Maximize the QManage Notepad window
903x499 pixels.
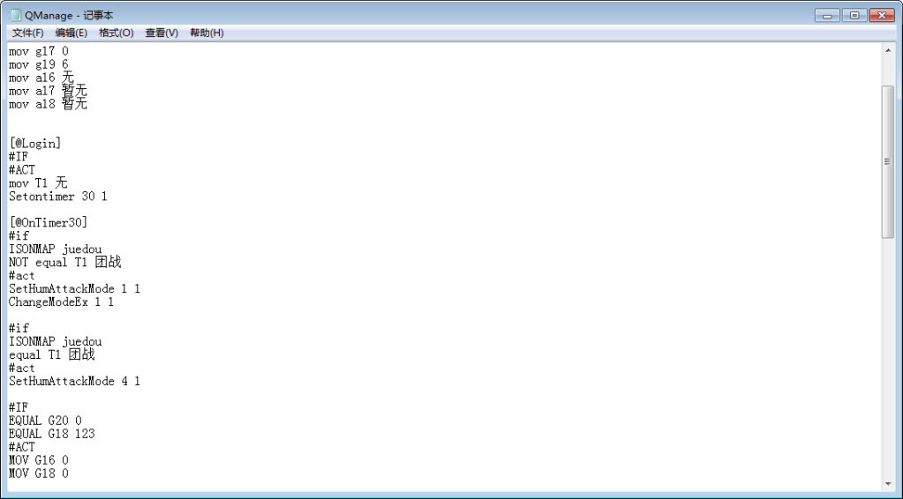(854, 15)
